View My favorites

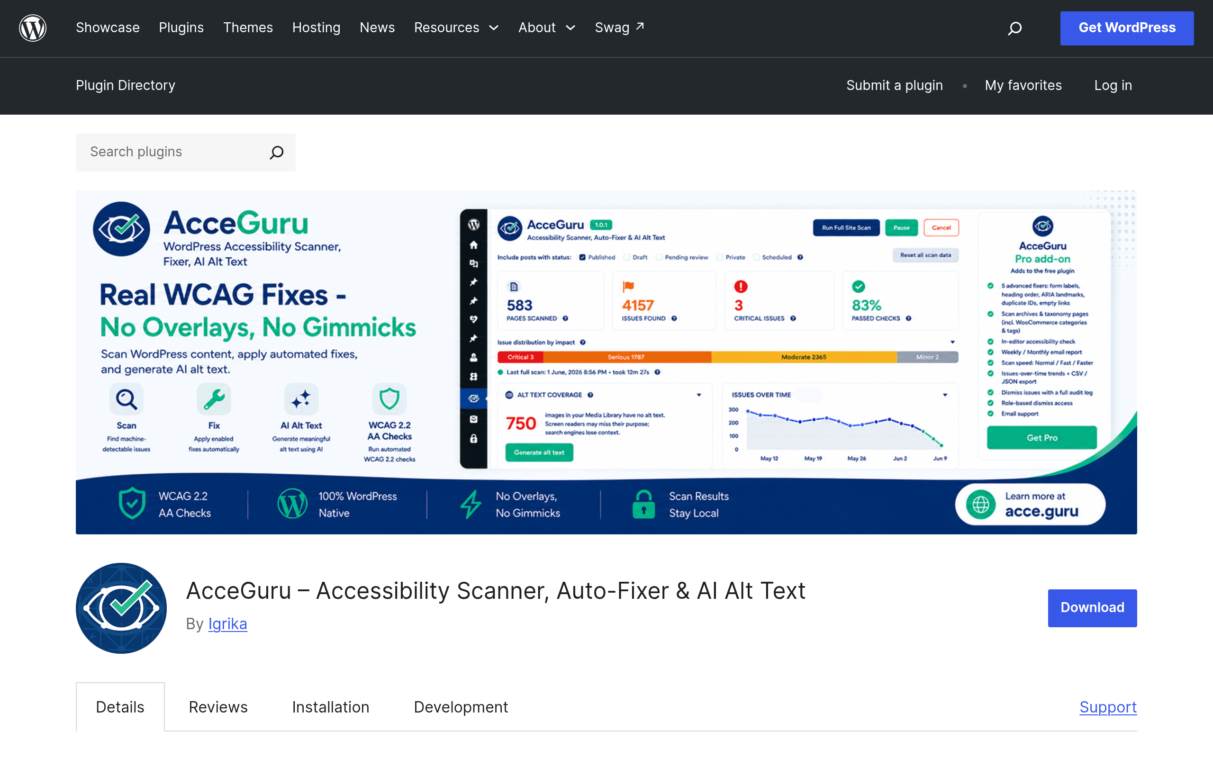coord(1023,85)
